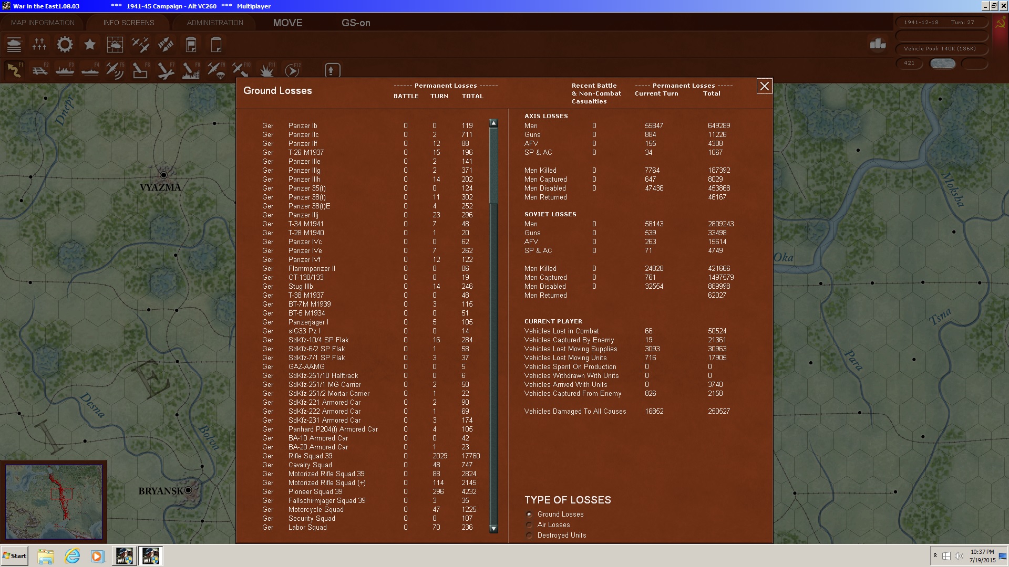Image resolution: width=1009 pixels, height=567 pixels.
Task: Select Air Losses radio option
Action: (x=529, y=525)
